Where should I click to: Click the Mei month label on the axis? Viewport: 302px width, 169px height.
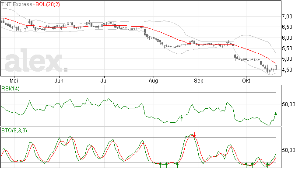[x=14, y=80]
